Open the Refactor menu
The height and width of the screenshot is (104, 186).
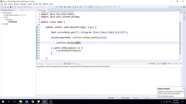point(17,4)
